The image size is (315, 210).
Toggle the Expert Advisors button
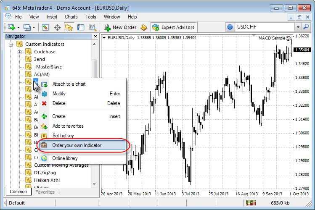point(173,27)
